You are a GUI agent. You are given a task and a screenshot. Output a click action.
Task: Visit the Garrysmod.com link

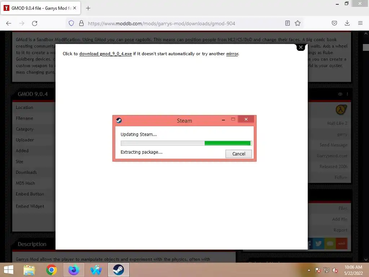click(x=332, y=156)
